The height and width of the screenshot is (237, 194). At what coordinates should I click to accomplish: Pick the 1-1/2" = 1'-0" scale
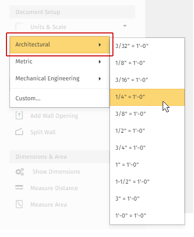coord(147,182)
